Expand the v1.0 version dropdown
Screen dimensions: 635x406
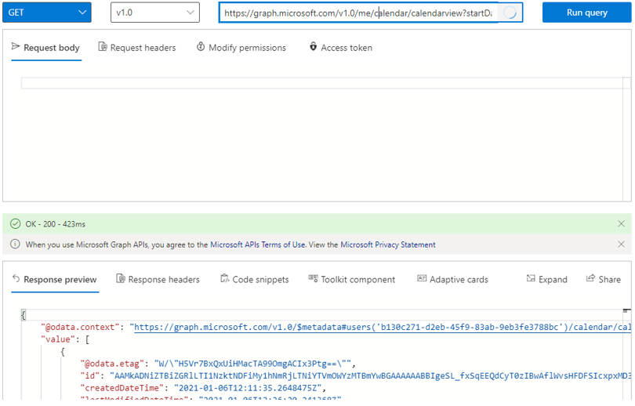pyautogui.click(x=155, y=13)
